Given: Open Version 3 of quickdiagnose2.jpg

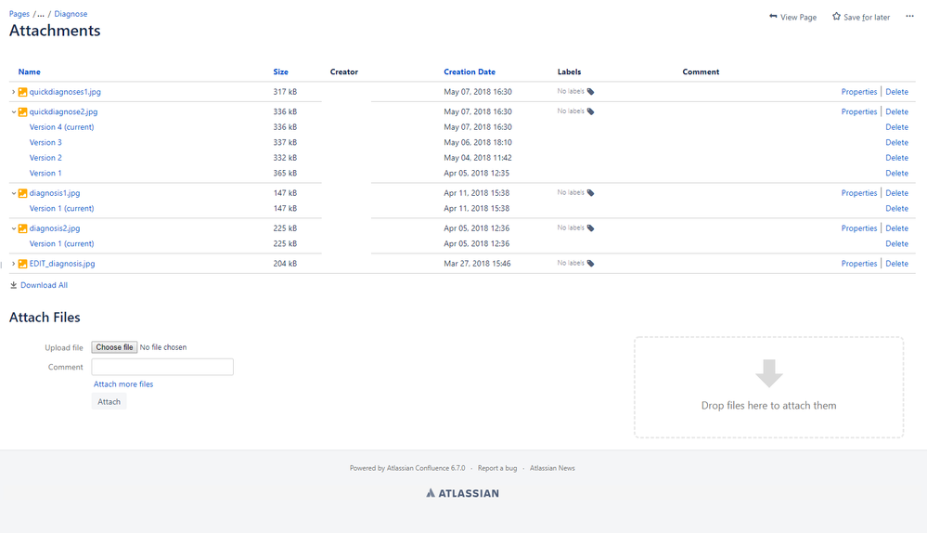Looking at the screenshot, I should point(45,143).
